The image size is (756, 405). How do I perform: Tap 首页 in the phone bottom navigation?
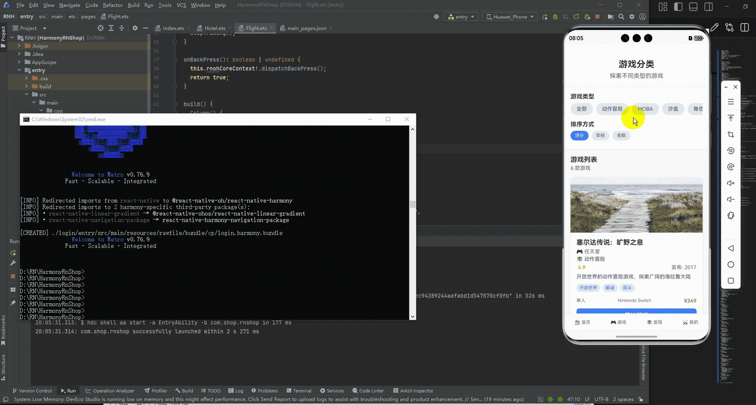[x=582, y=322]
